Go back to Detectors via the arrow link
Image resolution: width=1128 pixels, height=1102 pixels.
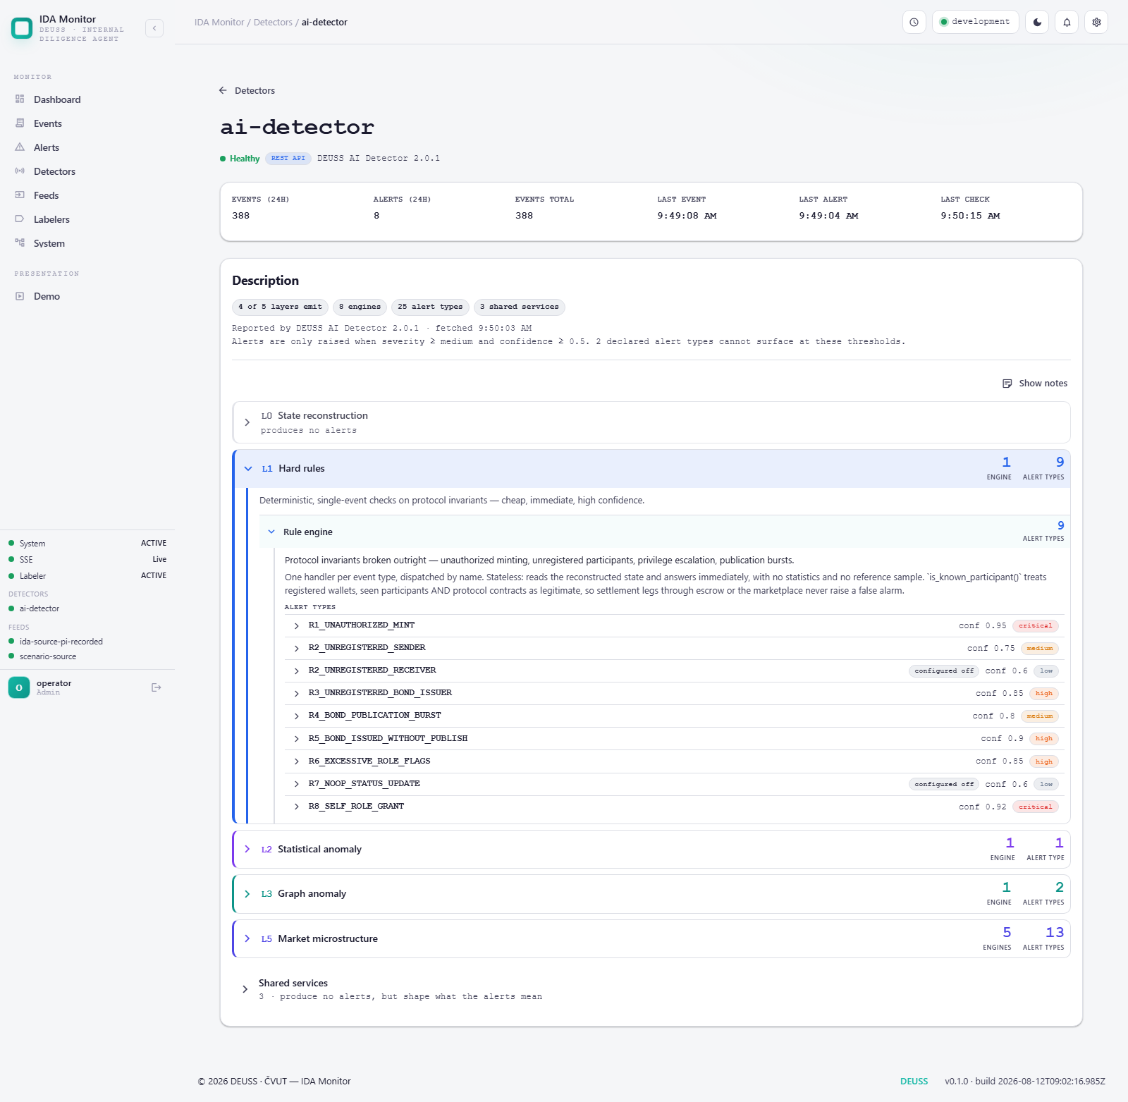pyautogui.click(x=247, y=90)
